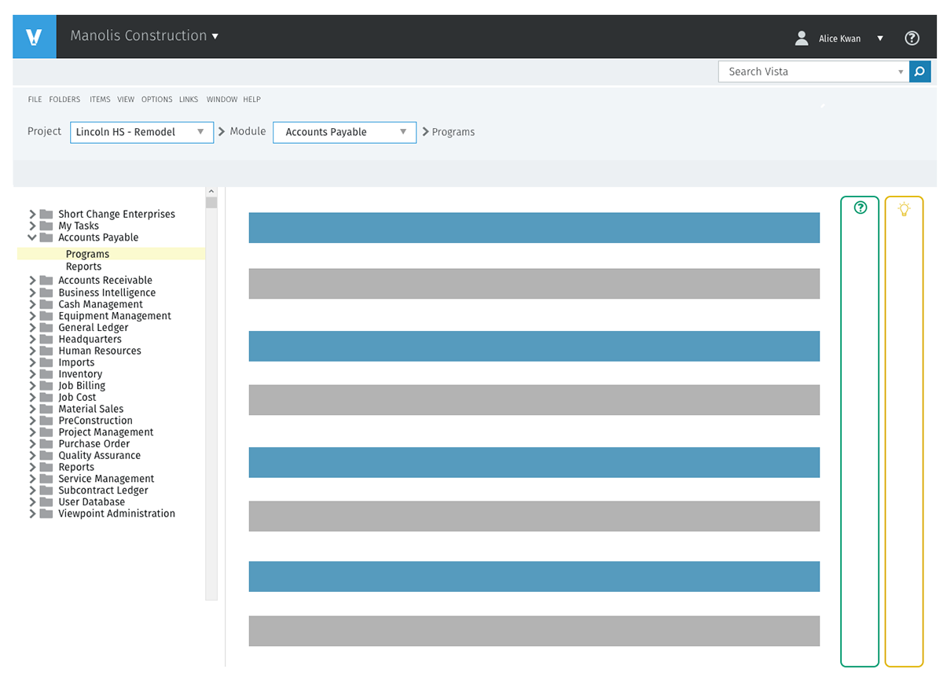This screenshot has width=947, height=676.
Task: Open the FOLDERS menu
Action: 64,100
